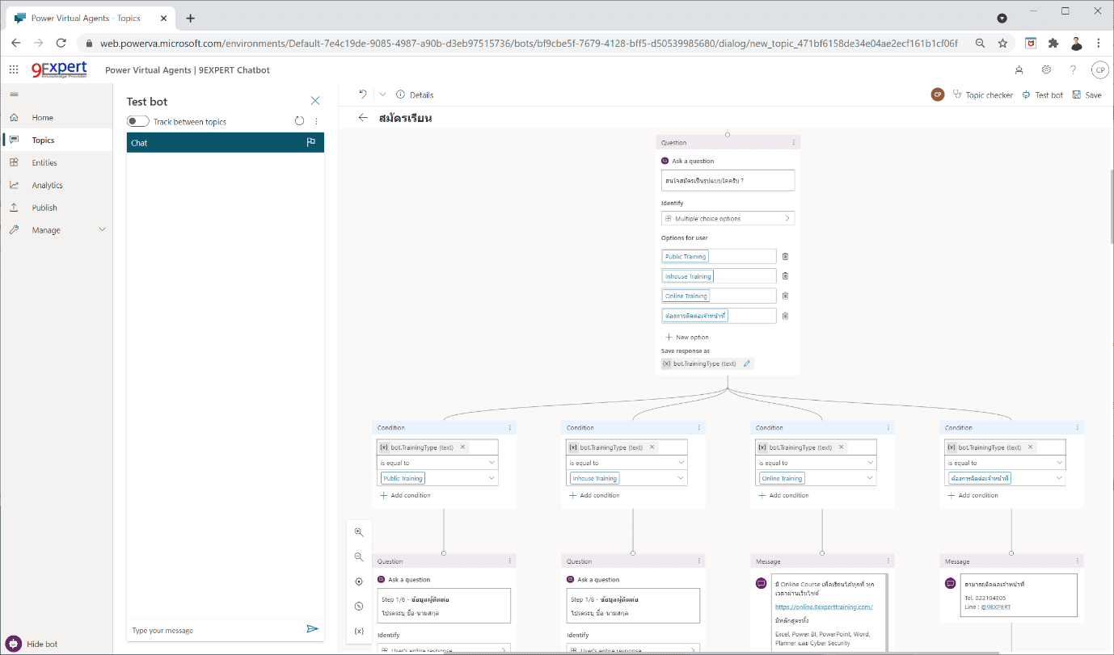The height and width of the screenshot is (655, 1114).
Task: Open the Analytics section
Action: (x=49, y=184)
